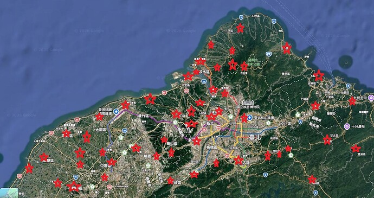
Task: Select the 三芝區 district label
Action: point(229,30)
